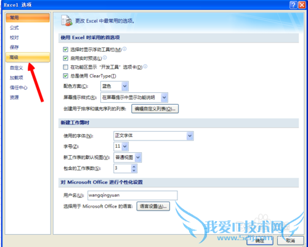Open the 新工作表的默认视图 dropdown

click(128, 158)
